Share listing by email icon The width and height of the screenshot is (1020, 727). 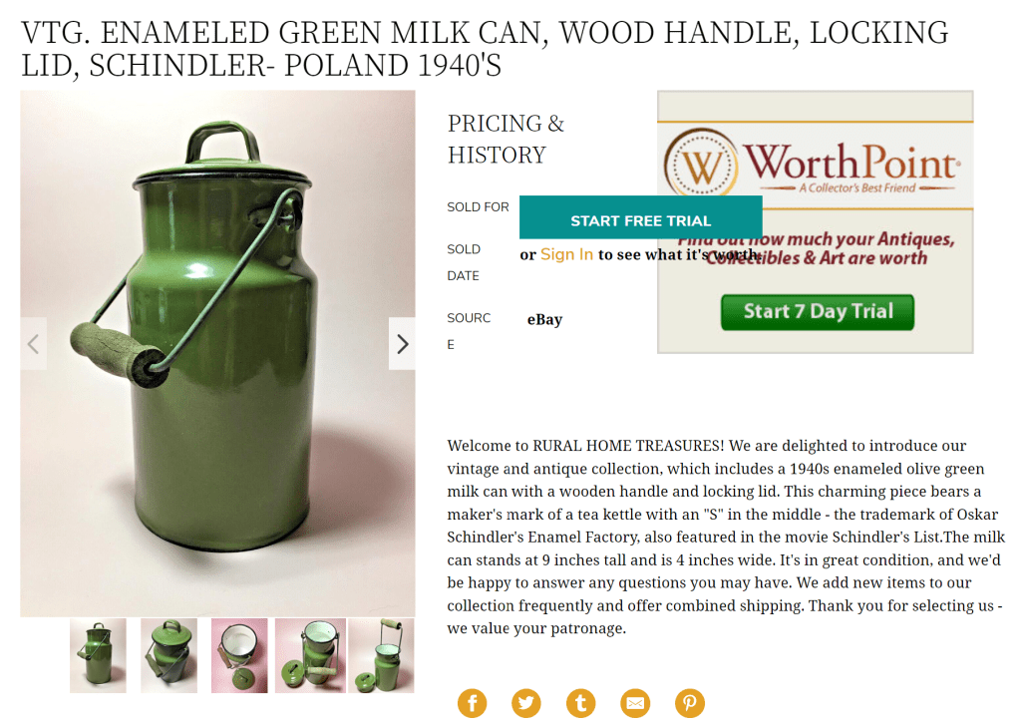pyautogui.click(x=635, y=703)
